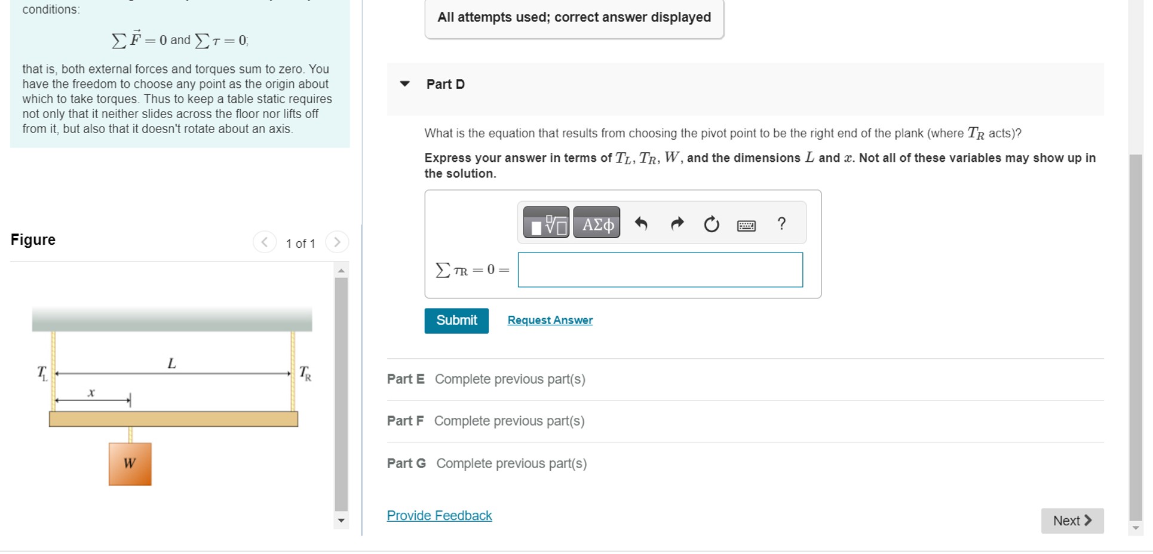
Task: Click the previous figure navigation arrow
Action: pos(264,242)
